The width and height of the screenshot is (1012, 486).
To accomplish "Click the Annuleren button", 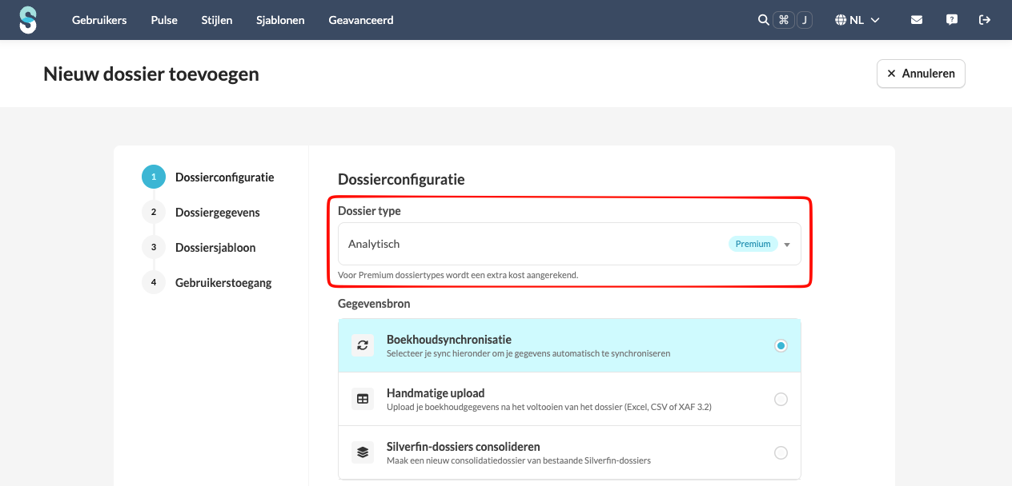I will (921, 74).
